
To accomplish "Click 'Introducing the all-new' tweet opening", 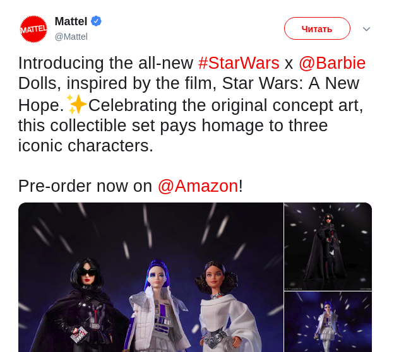I will (x=106, y=63).
